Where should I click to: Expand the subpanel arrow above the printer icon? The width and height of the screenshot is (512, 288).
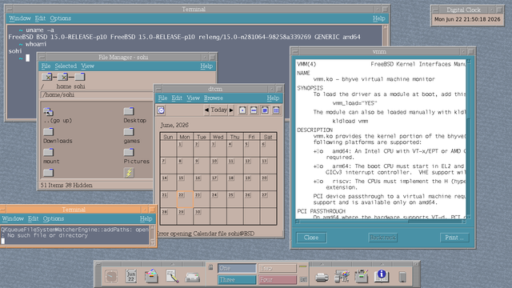(x=322, y=264)
